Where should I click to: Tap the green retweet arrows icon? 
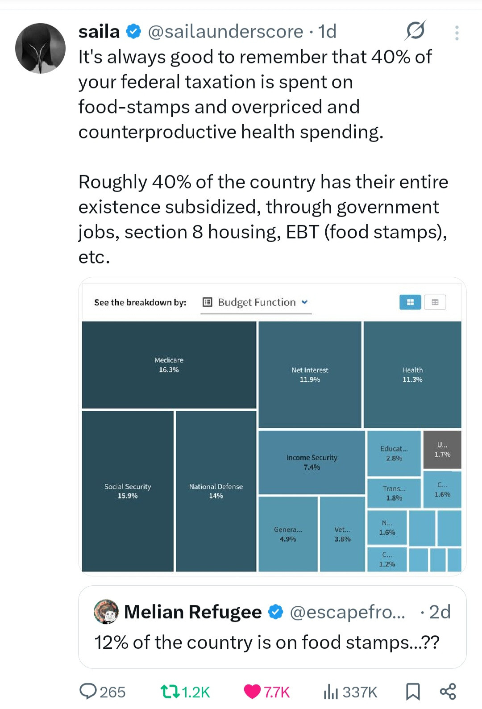[x=170, y=692]
